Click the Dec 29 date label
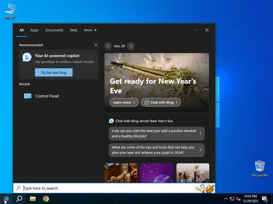The width and height of the screenshot is (273, 204). (119, 46)
